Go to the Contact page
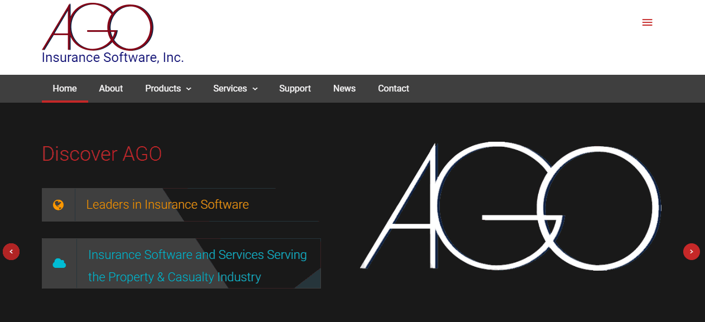The image size is (705, 322). 394,88
